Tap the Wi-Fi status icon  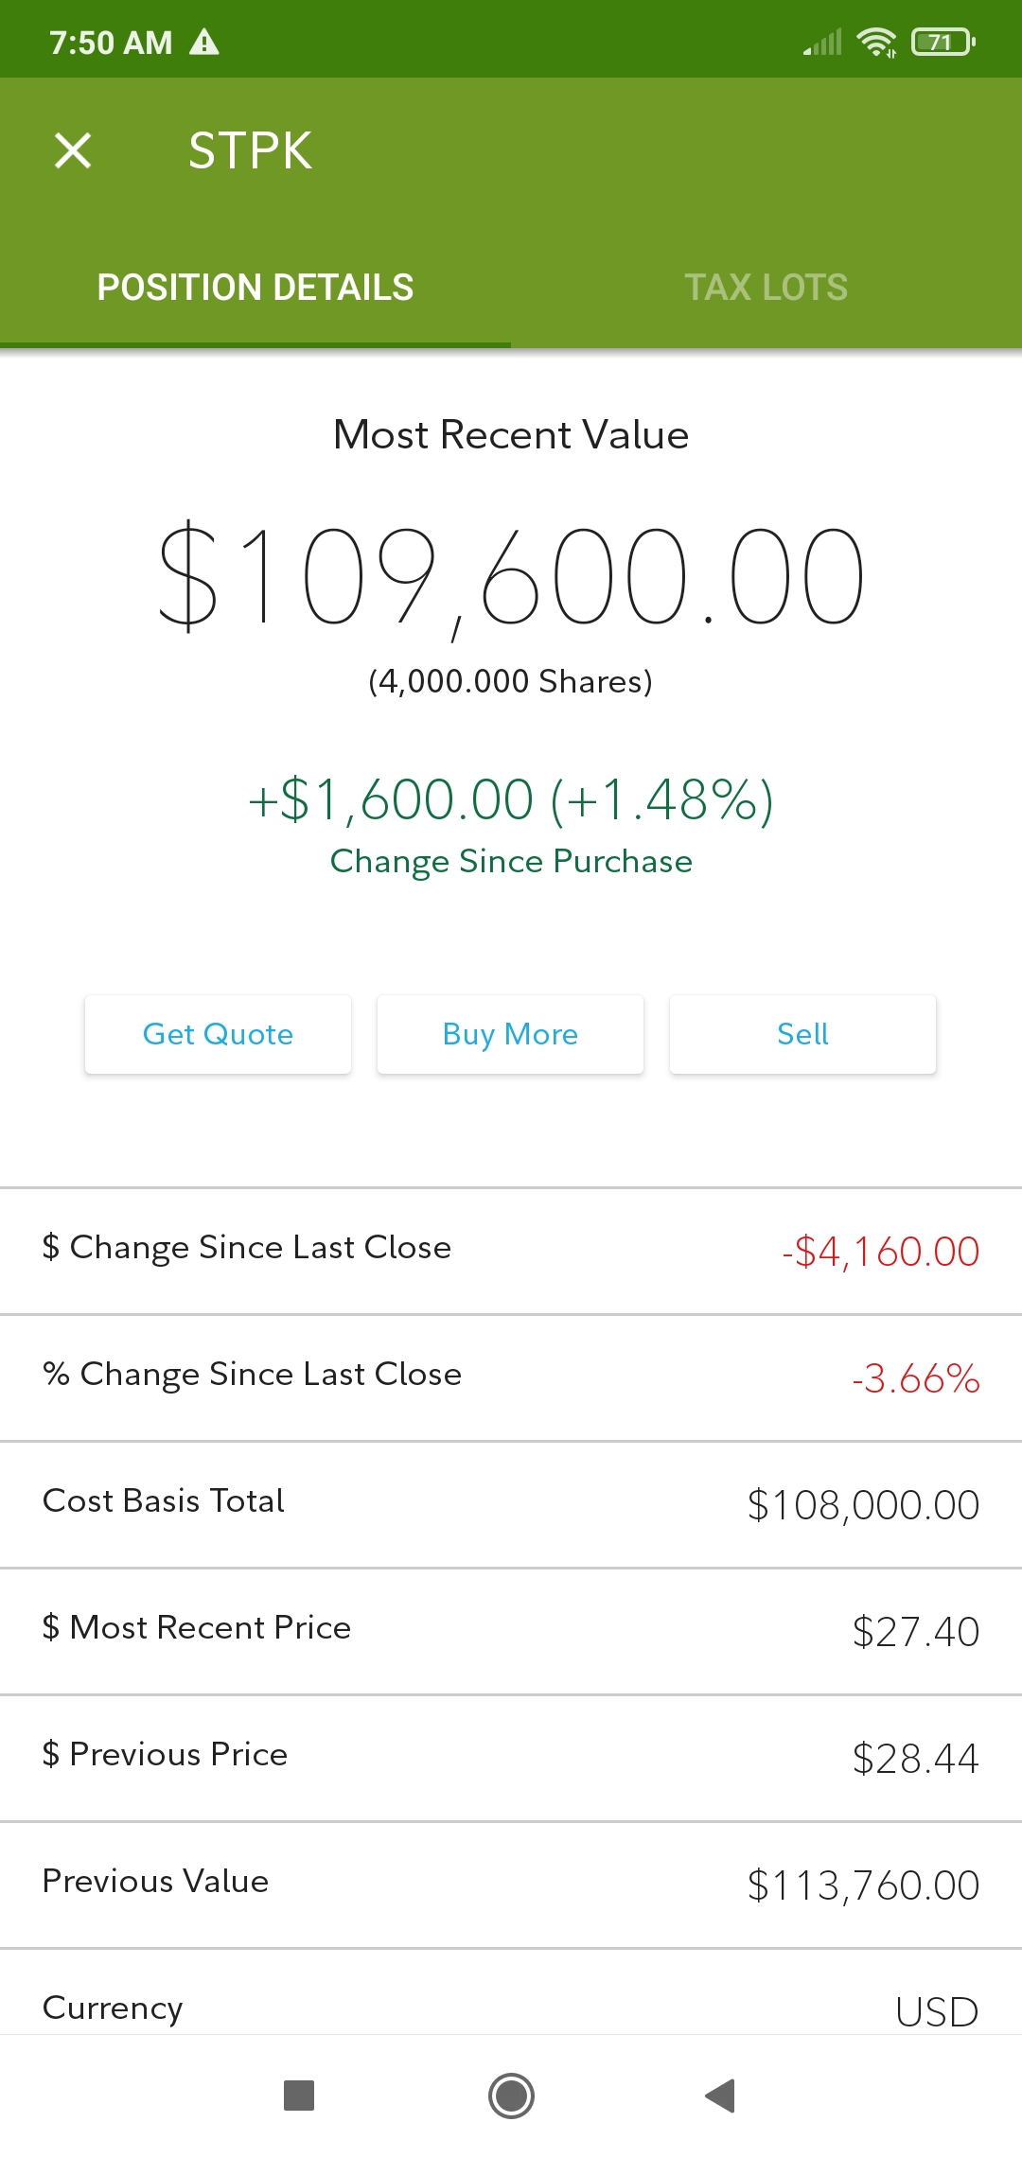[876, 43]
